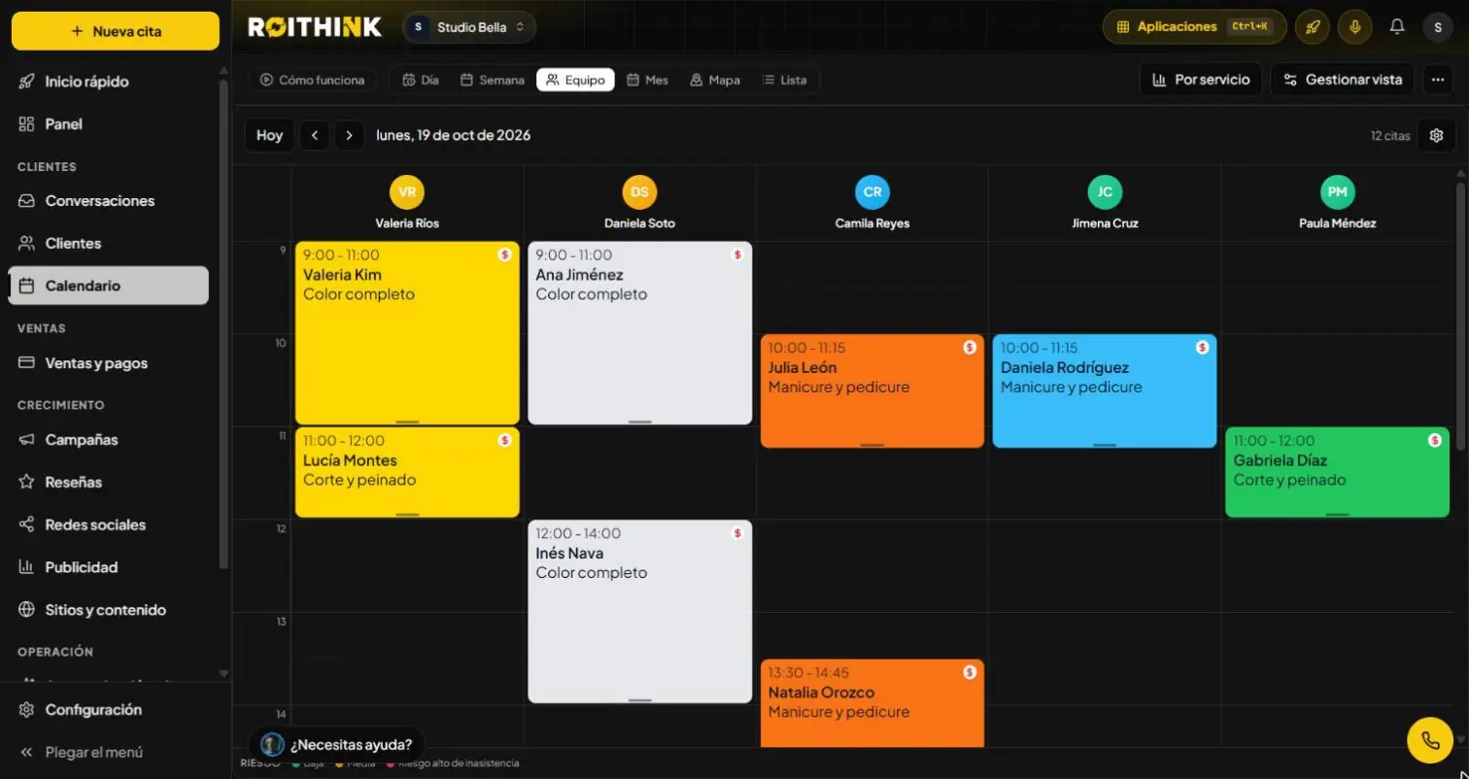
Task: Open the three-dot more options button
Action: [x=1438, y=80]
